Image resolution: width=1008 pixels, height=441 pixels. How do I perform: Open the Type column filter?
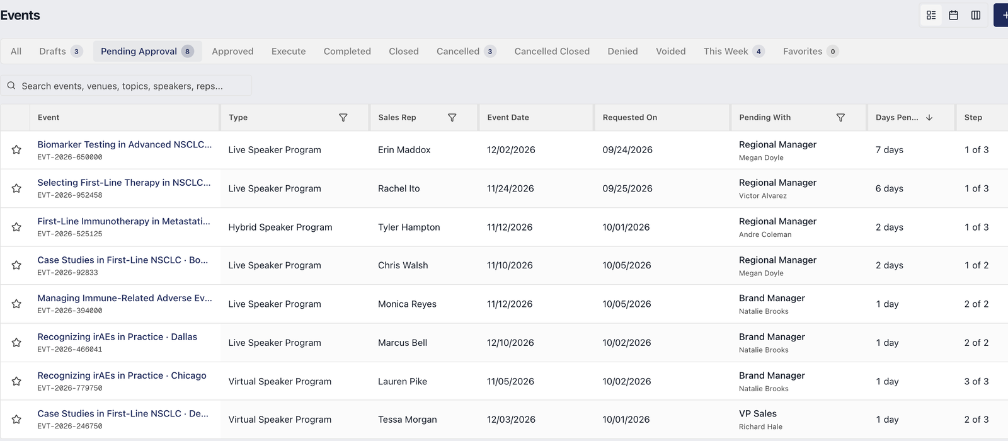(x=343, y=118)
